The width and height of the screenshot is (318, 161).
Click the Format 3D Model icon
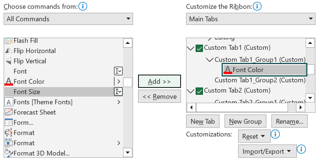[x=9, y=153]
